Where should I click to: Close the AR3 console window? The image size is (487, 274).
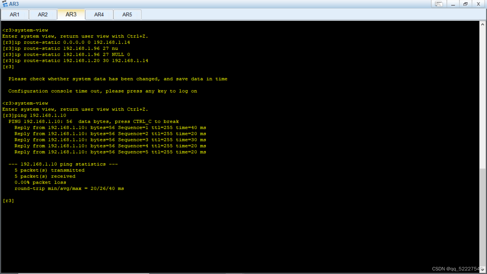coord(478,4)
